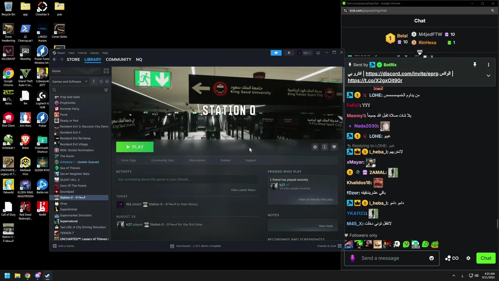The image size is (499, 281).
Task: Click Steam icon in Windows taskbar
Action: pos(47,276)
